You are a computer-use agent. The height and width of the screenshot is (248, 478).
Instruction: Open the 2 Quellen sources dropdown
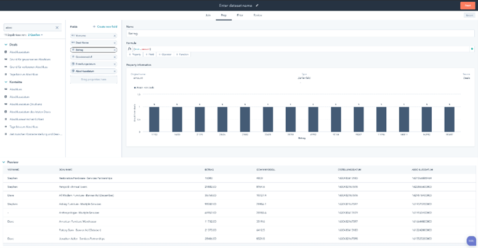click(35, 35)
